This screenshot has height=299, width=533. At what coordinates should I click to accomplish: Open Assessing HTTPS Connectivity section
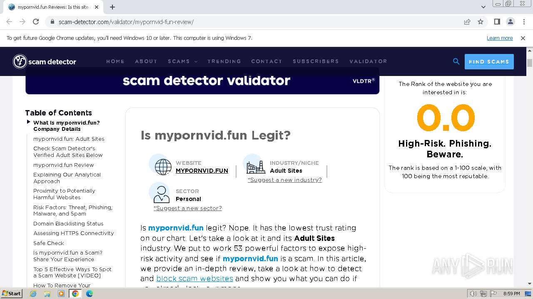tap(74, 233)
